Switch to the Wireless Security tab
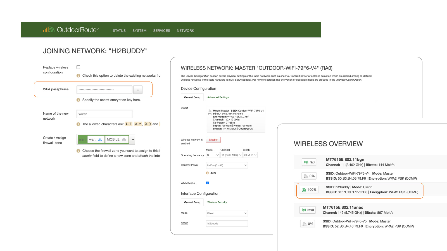The width and height of the screenshot is (447, 251). tap(217, 202)
